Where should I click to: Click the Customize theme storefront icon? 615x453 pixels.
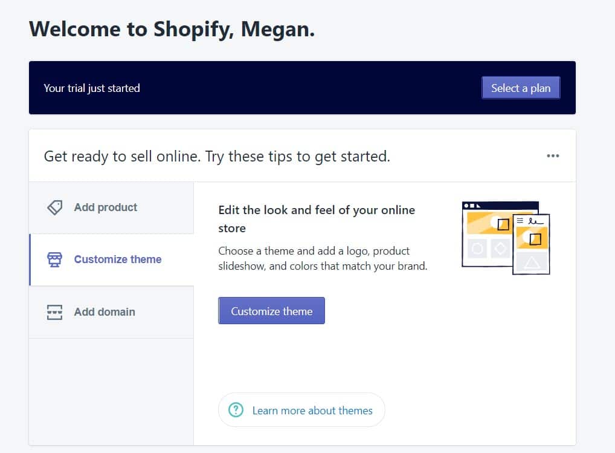[x=54, y=259]
